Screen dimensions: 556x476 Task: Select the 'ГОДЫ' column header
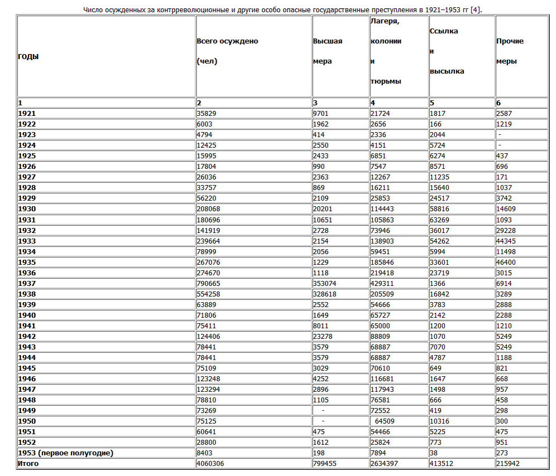(x=107, y=56)
